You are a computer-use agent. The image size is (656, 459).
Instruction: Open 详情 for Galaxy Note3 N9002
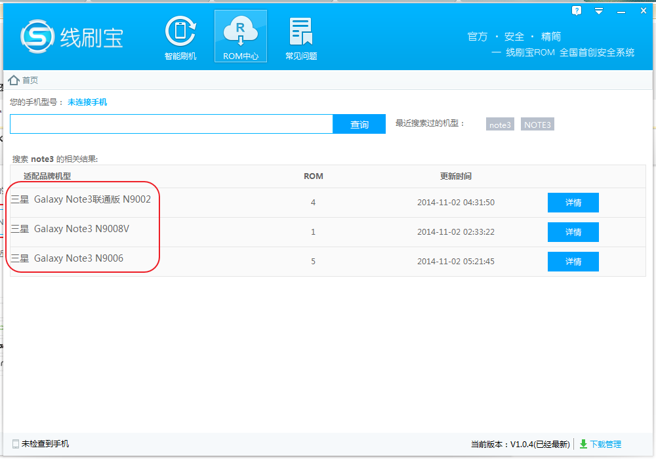[573, 203]
